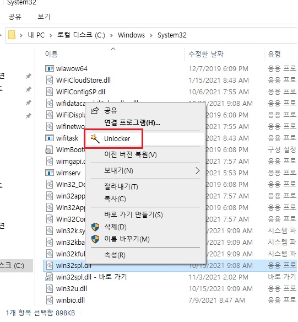The width and height of the screenshot is (298, 322).
Task: Choose 이전 버전 복원(V) menu entry
Action: [x=131, y=154]
